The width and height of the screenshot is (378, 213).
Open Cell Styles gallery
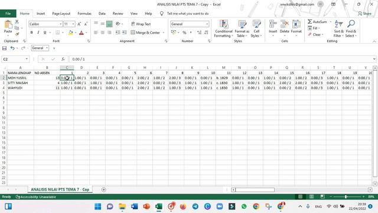pos(256,29)
